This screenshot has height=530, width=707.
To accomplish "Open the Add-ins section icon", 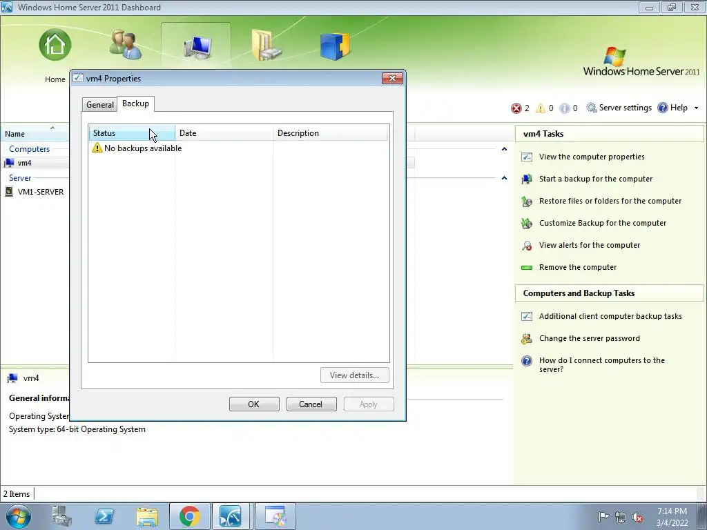I will (x=335, y=46).
